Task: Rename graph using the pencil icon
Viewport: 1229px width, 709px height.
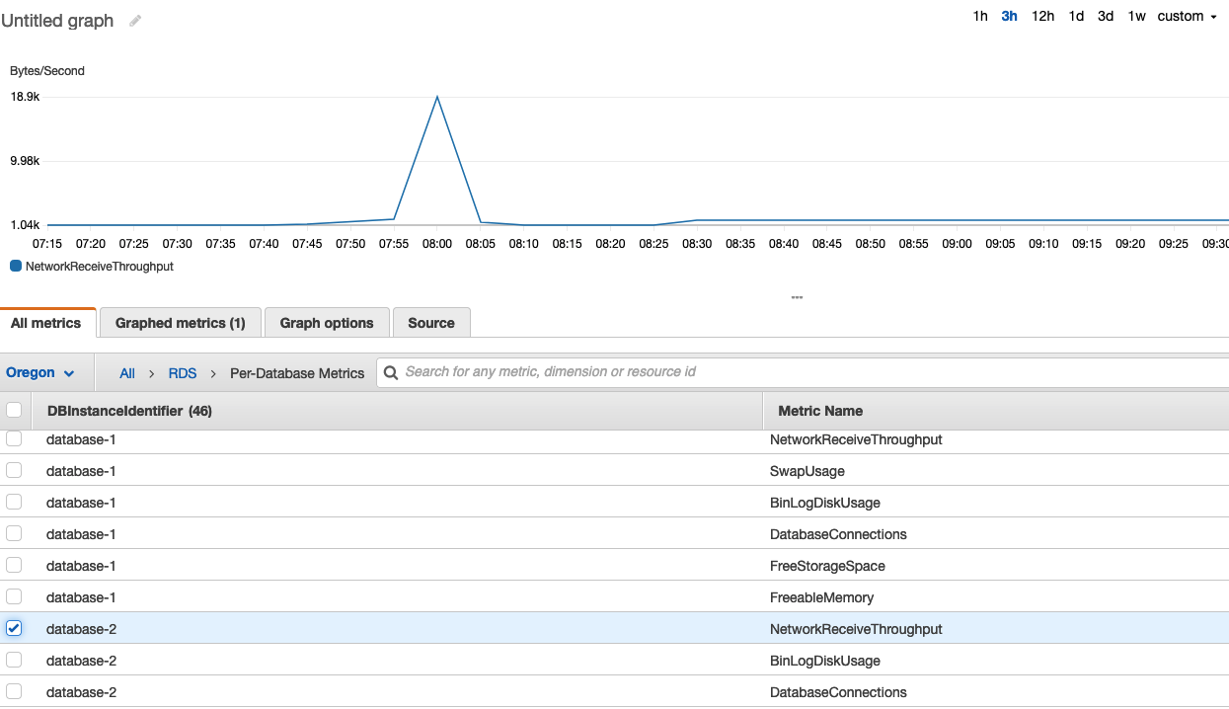Action: pos(134,20)
